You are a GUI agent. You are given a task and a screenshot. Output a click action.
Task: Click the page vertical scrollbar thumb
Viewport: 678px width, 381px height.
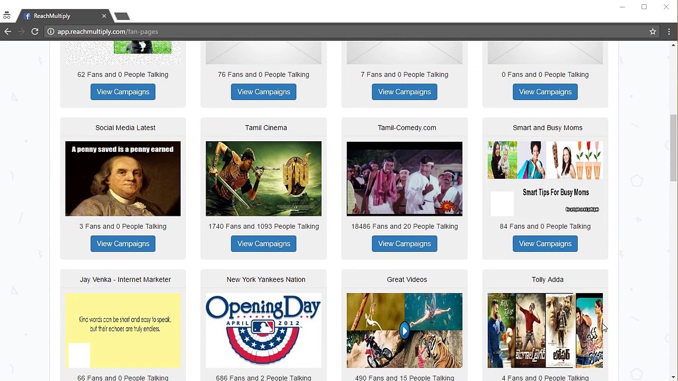click(673, 148)
